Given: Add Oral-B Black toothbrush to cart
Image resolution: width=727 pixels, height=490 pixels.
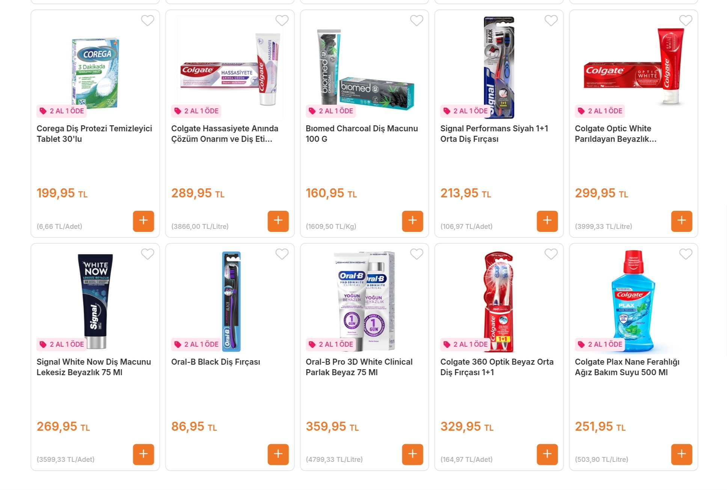Looking at the screenshot, I should tap(278, 454).
